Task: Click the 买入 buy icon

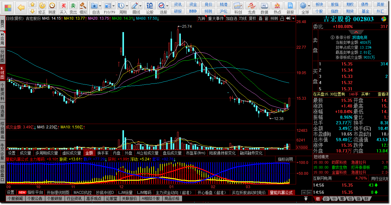Action: [x=63, y=5]
